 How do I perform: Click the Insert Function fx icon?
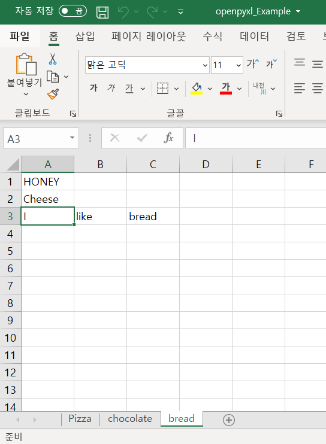pyautogui.click(x=168, y=138)
